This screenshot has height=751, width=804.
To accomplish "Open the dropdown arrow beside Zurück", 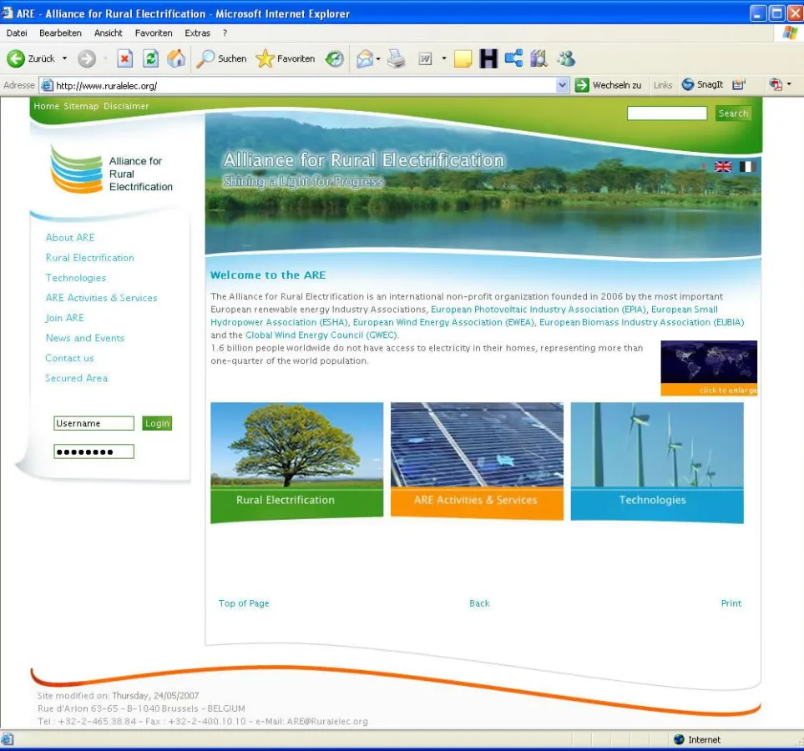I will click(x=65, y=58).
